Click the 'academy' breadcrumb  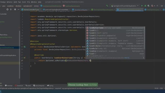[10, 6]
